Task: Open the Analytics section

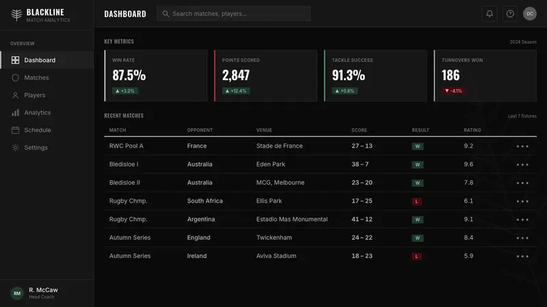Action: pos(47,113)
